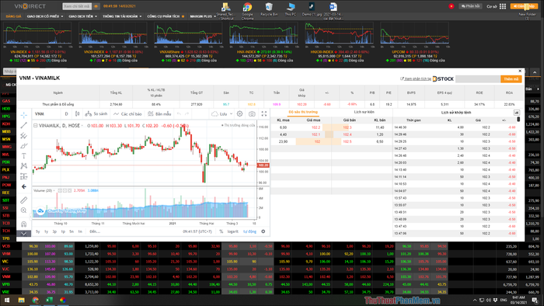Enter fullscreen chart mode

(x=264, y=113)
